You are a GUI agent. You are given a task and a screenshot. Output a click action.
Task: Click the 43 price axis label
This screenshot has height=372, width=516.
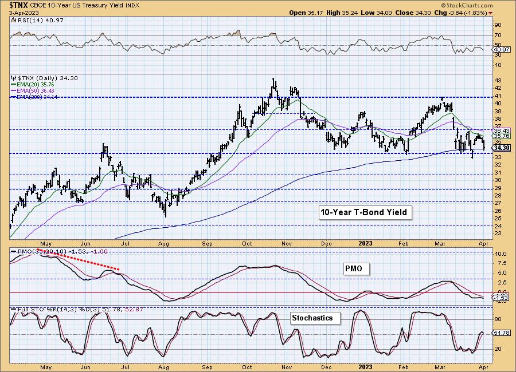pos(498,81)
